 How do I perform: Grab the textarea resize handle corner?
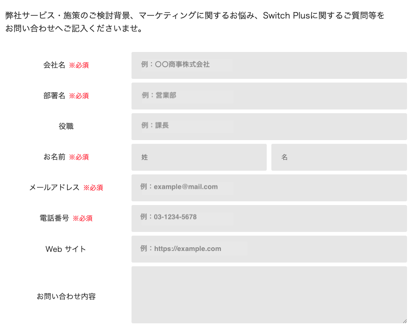[405, 321]
